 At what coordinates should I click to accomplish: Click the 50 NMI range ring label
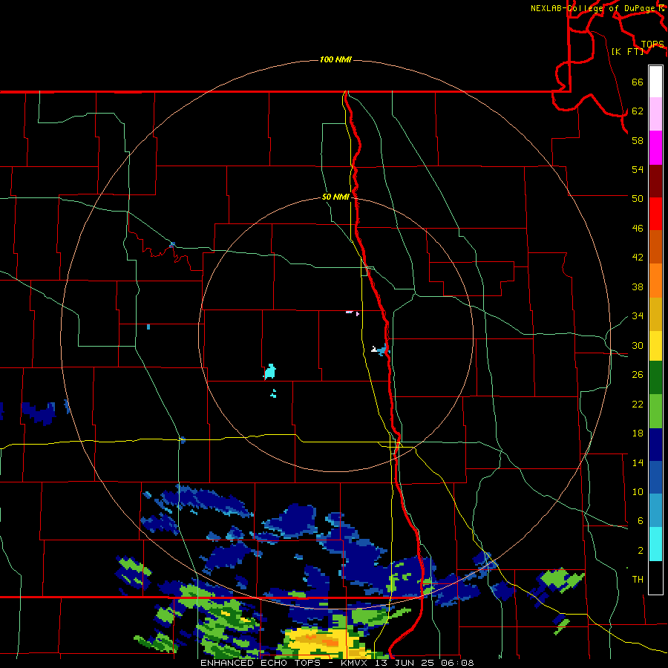point(335,197)
